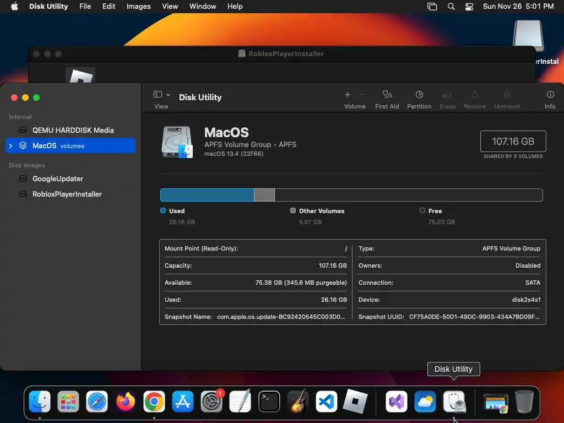
Task: Open the View dropdown chevron in toolbar
Action: point(168,95)
